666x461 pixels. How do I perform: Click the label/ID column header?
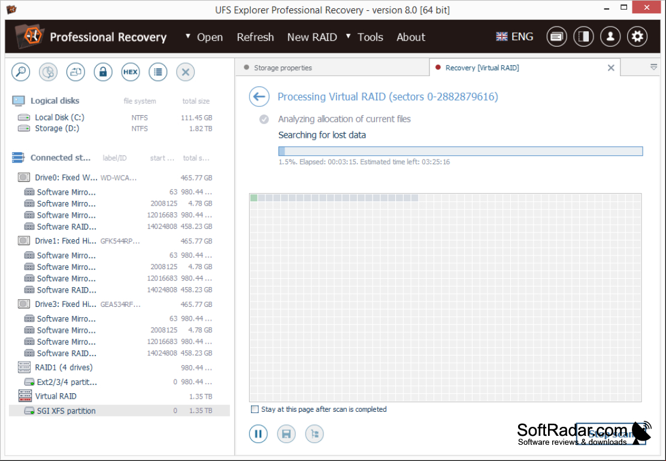click(x=114, y=158)
